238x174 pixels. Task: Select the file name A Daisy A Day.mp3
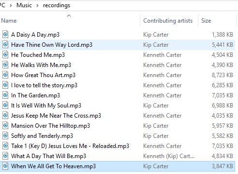click(x=35, y=35)
